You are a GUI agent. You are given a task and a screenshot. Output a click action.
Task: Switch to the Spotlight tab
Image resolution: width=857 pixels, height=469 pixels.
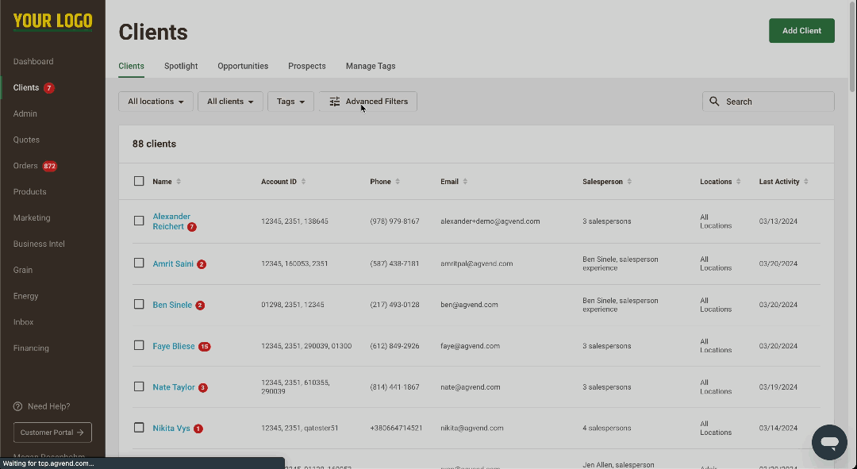pos(181,66)
